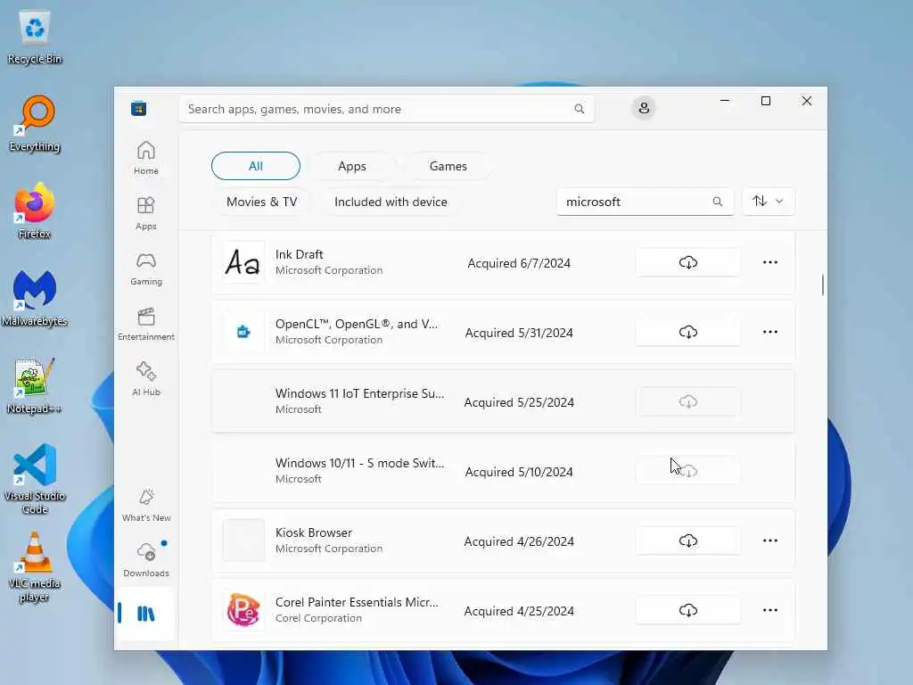Click the Acquired 4/25/2024 text
913x685 pixels.
519,611
